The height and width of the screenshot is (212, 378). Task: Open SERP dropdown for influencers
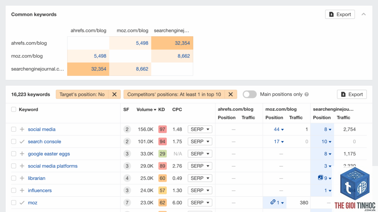point(200,190)
